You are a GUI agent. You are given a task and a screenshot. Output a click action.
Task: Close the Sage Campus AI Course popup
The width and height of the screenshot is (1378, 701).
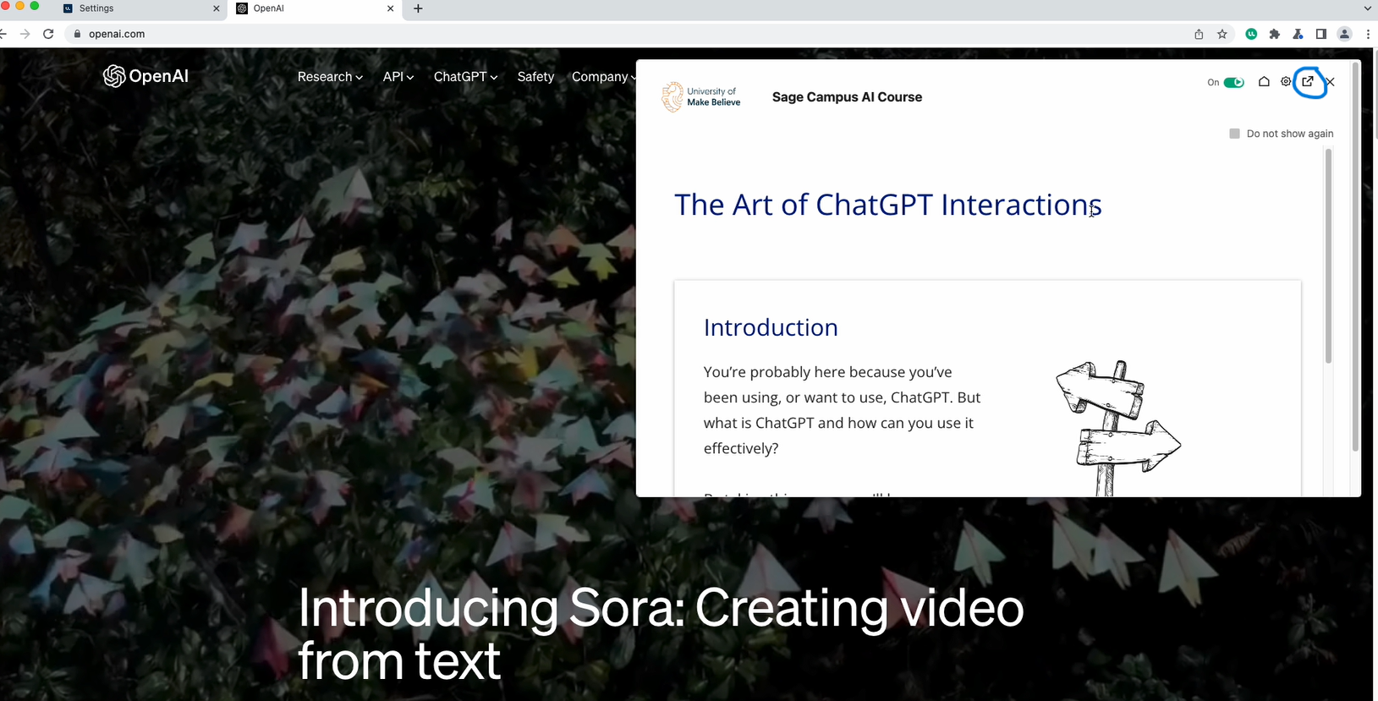tap(1330, 82)
